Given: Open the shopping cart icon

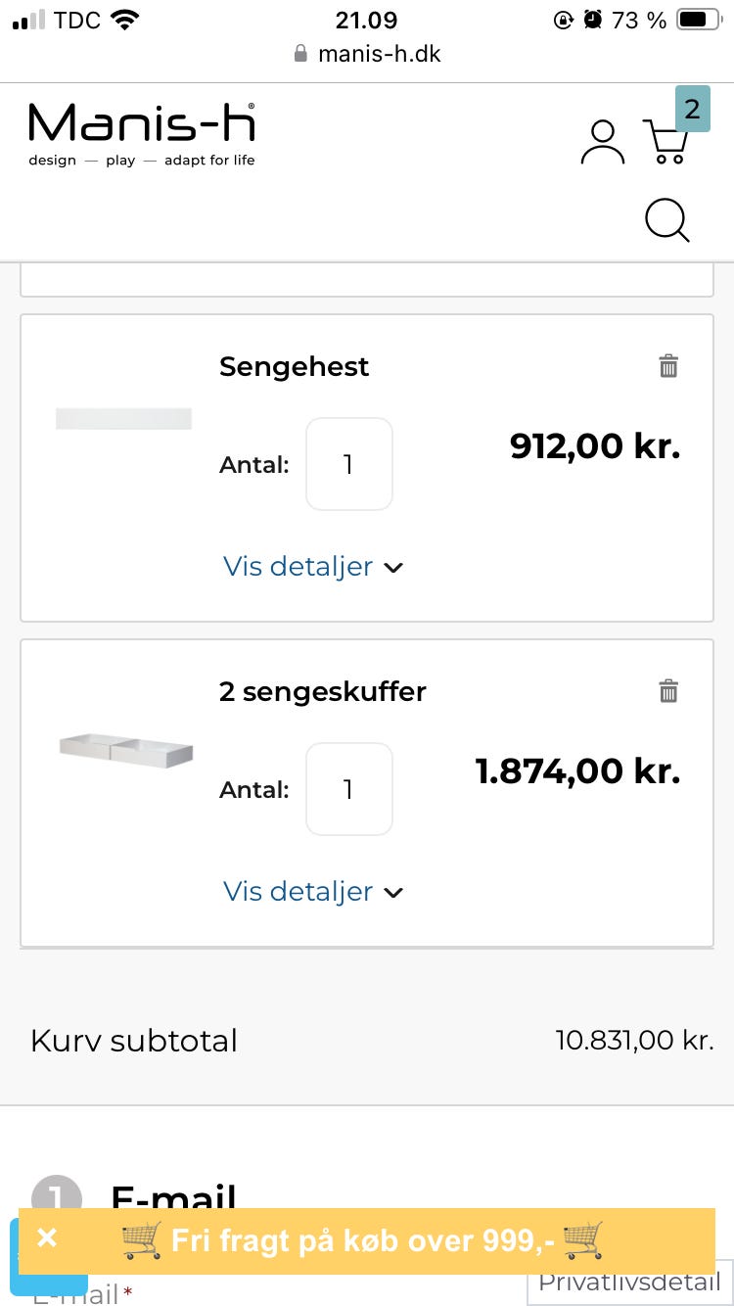Looking at the screenshot, I should [x=666, y=143].
